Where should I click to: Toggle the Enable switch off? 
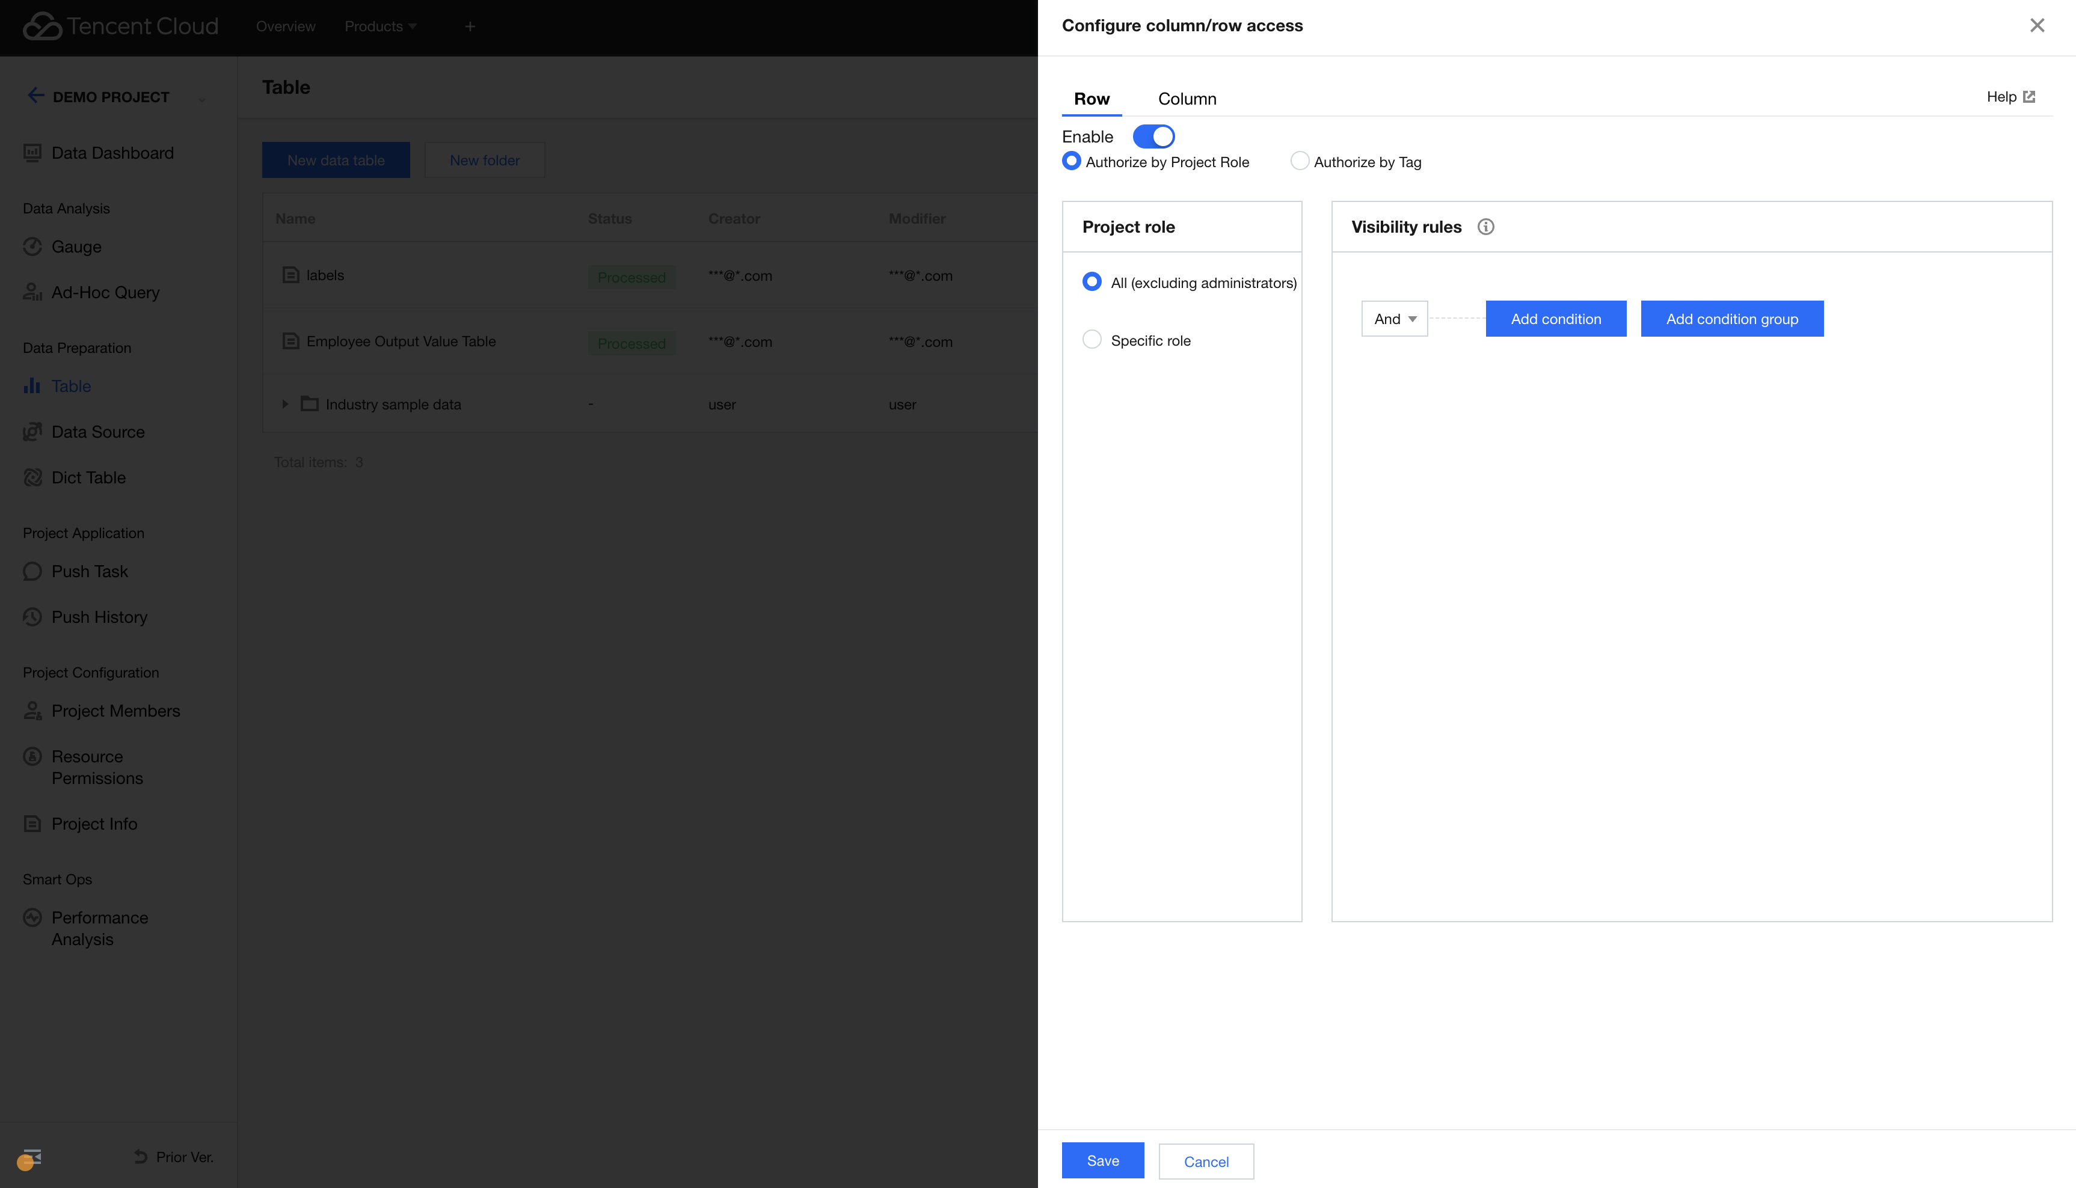[x=1153, y=136]
